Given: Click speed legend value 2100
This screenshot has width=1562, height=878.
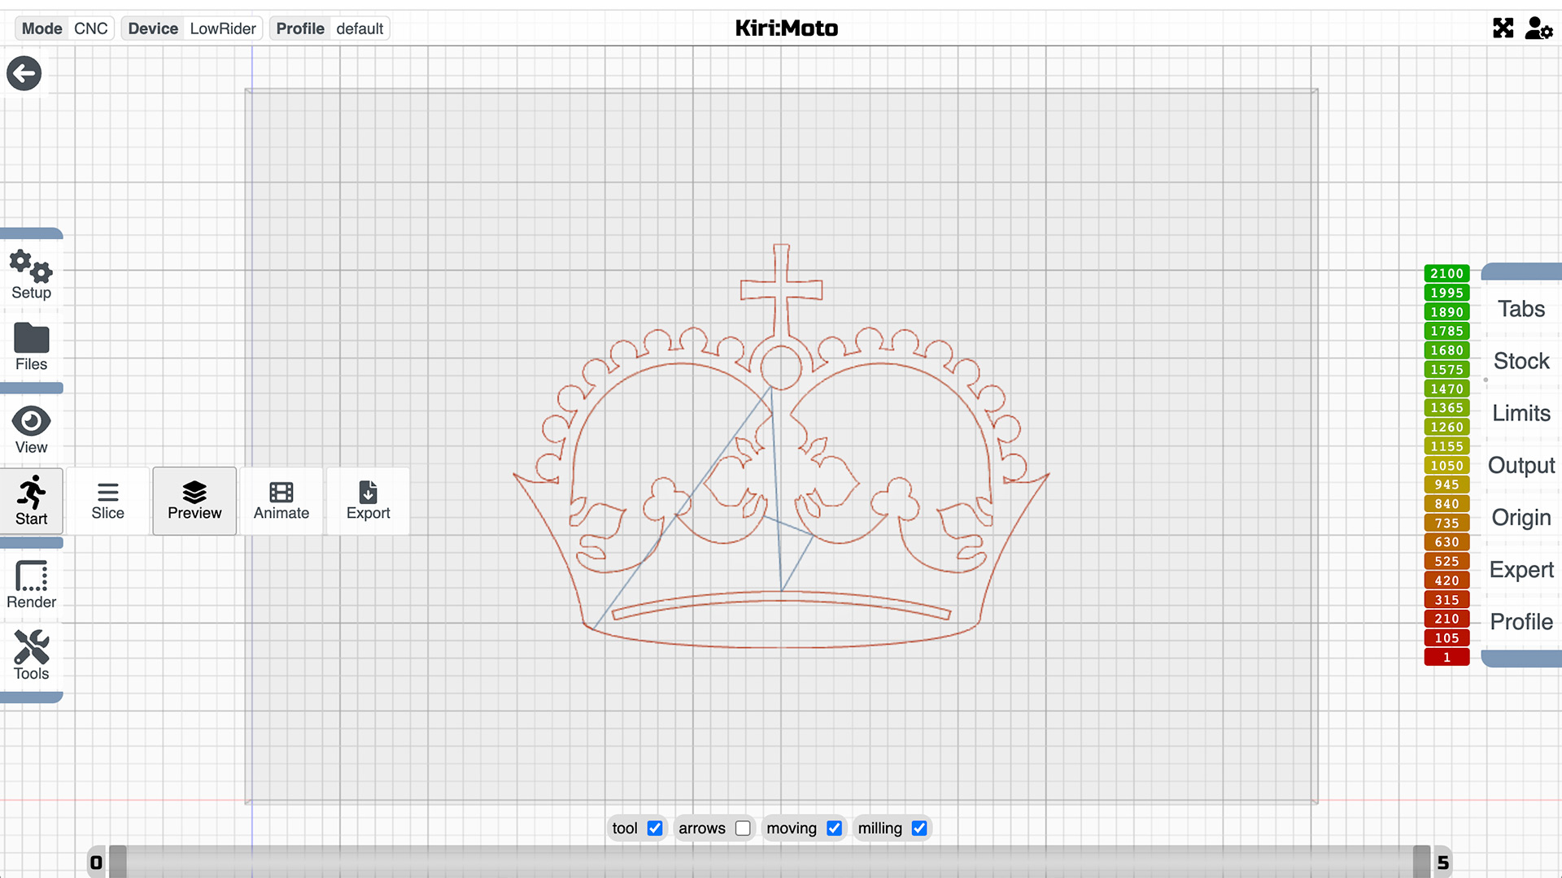Looking at the screenshot, I should click(1446, 274).
